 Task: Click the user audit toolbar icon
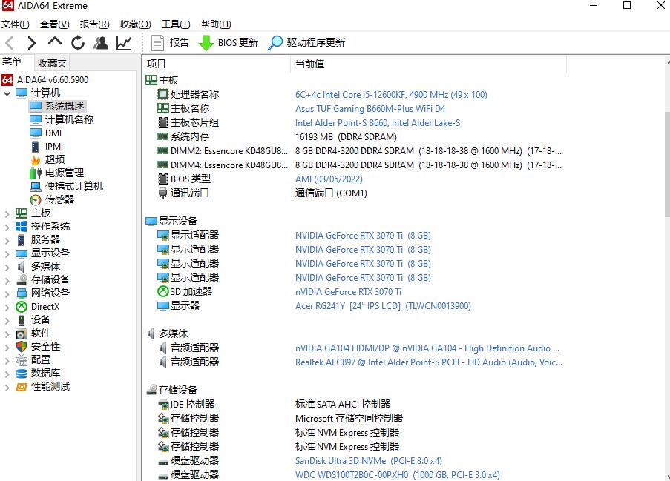(100, 42)
